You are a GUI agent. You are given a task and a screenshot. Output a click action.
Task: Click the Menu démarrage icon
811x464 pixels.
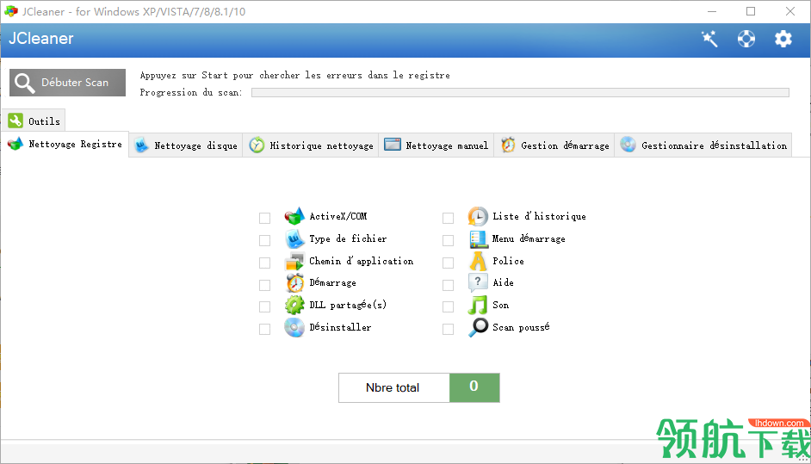pos(478,239)
